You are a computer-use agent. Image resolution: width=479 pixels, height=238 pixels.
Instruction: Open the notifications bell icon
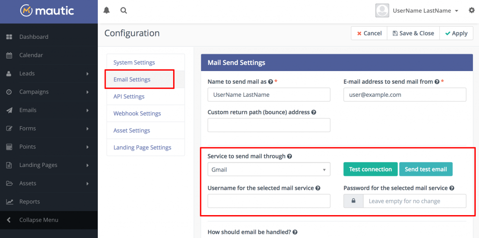point(107,10)
